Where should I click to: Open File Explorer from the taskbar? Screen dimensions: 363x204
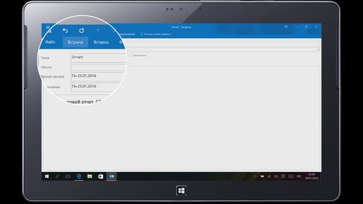click(90, 176)
